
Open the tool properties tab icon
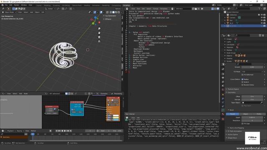[x=223, y=69]
